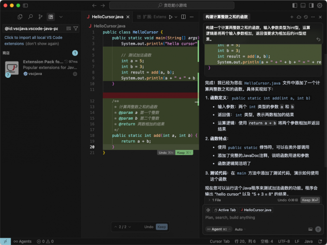
Task: Open the Extensions view icon
Action: click(51, 17)
